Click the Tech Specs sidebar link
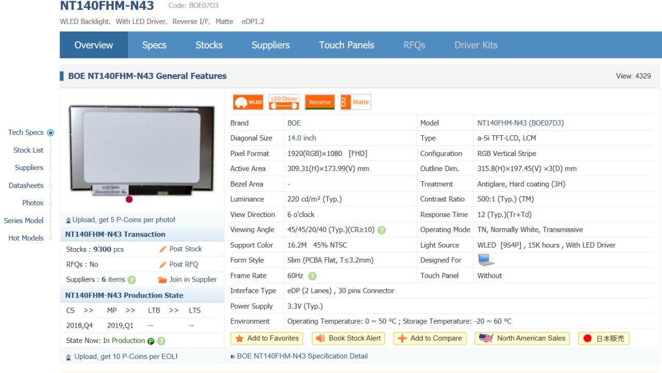This screenshot has height=373, width=662. point(26,133)
